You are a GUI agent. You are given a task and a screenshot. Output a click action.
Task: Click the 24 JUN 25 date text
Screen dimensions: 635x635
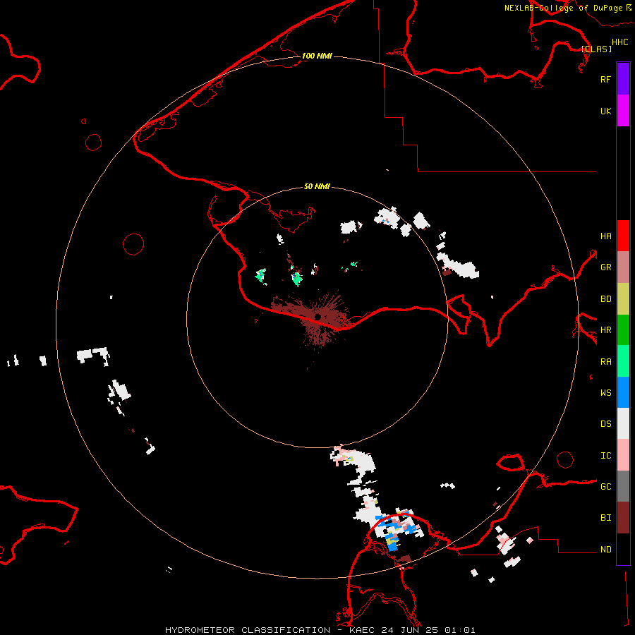coord(410,630)
